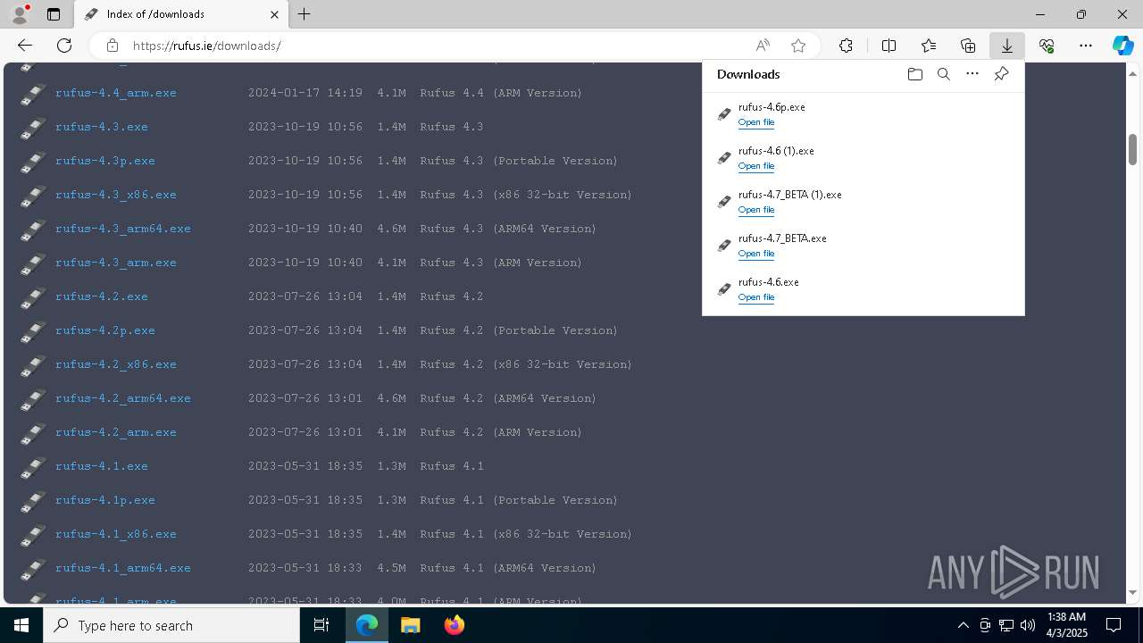The height and width of the screenshot is (643, 1143).
Task: Download rufus-4.1_arm64.exe
Action: (x=123, y=568)
